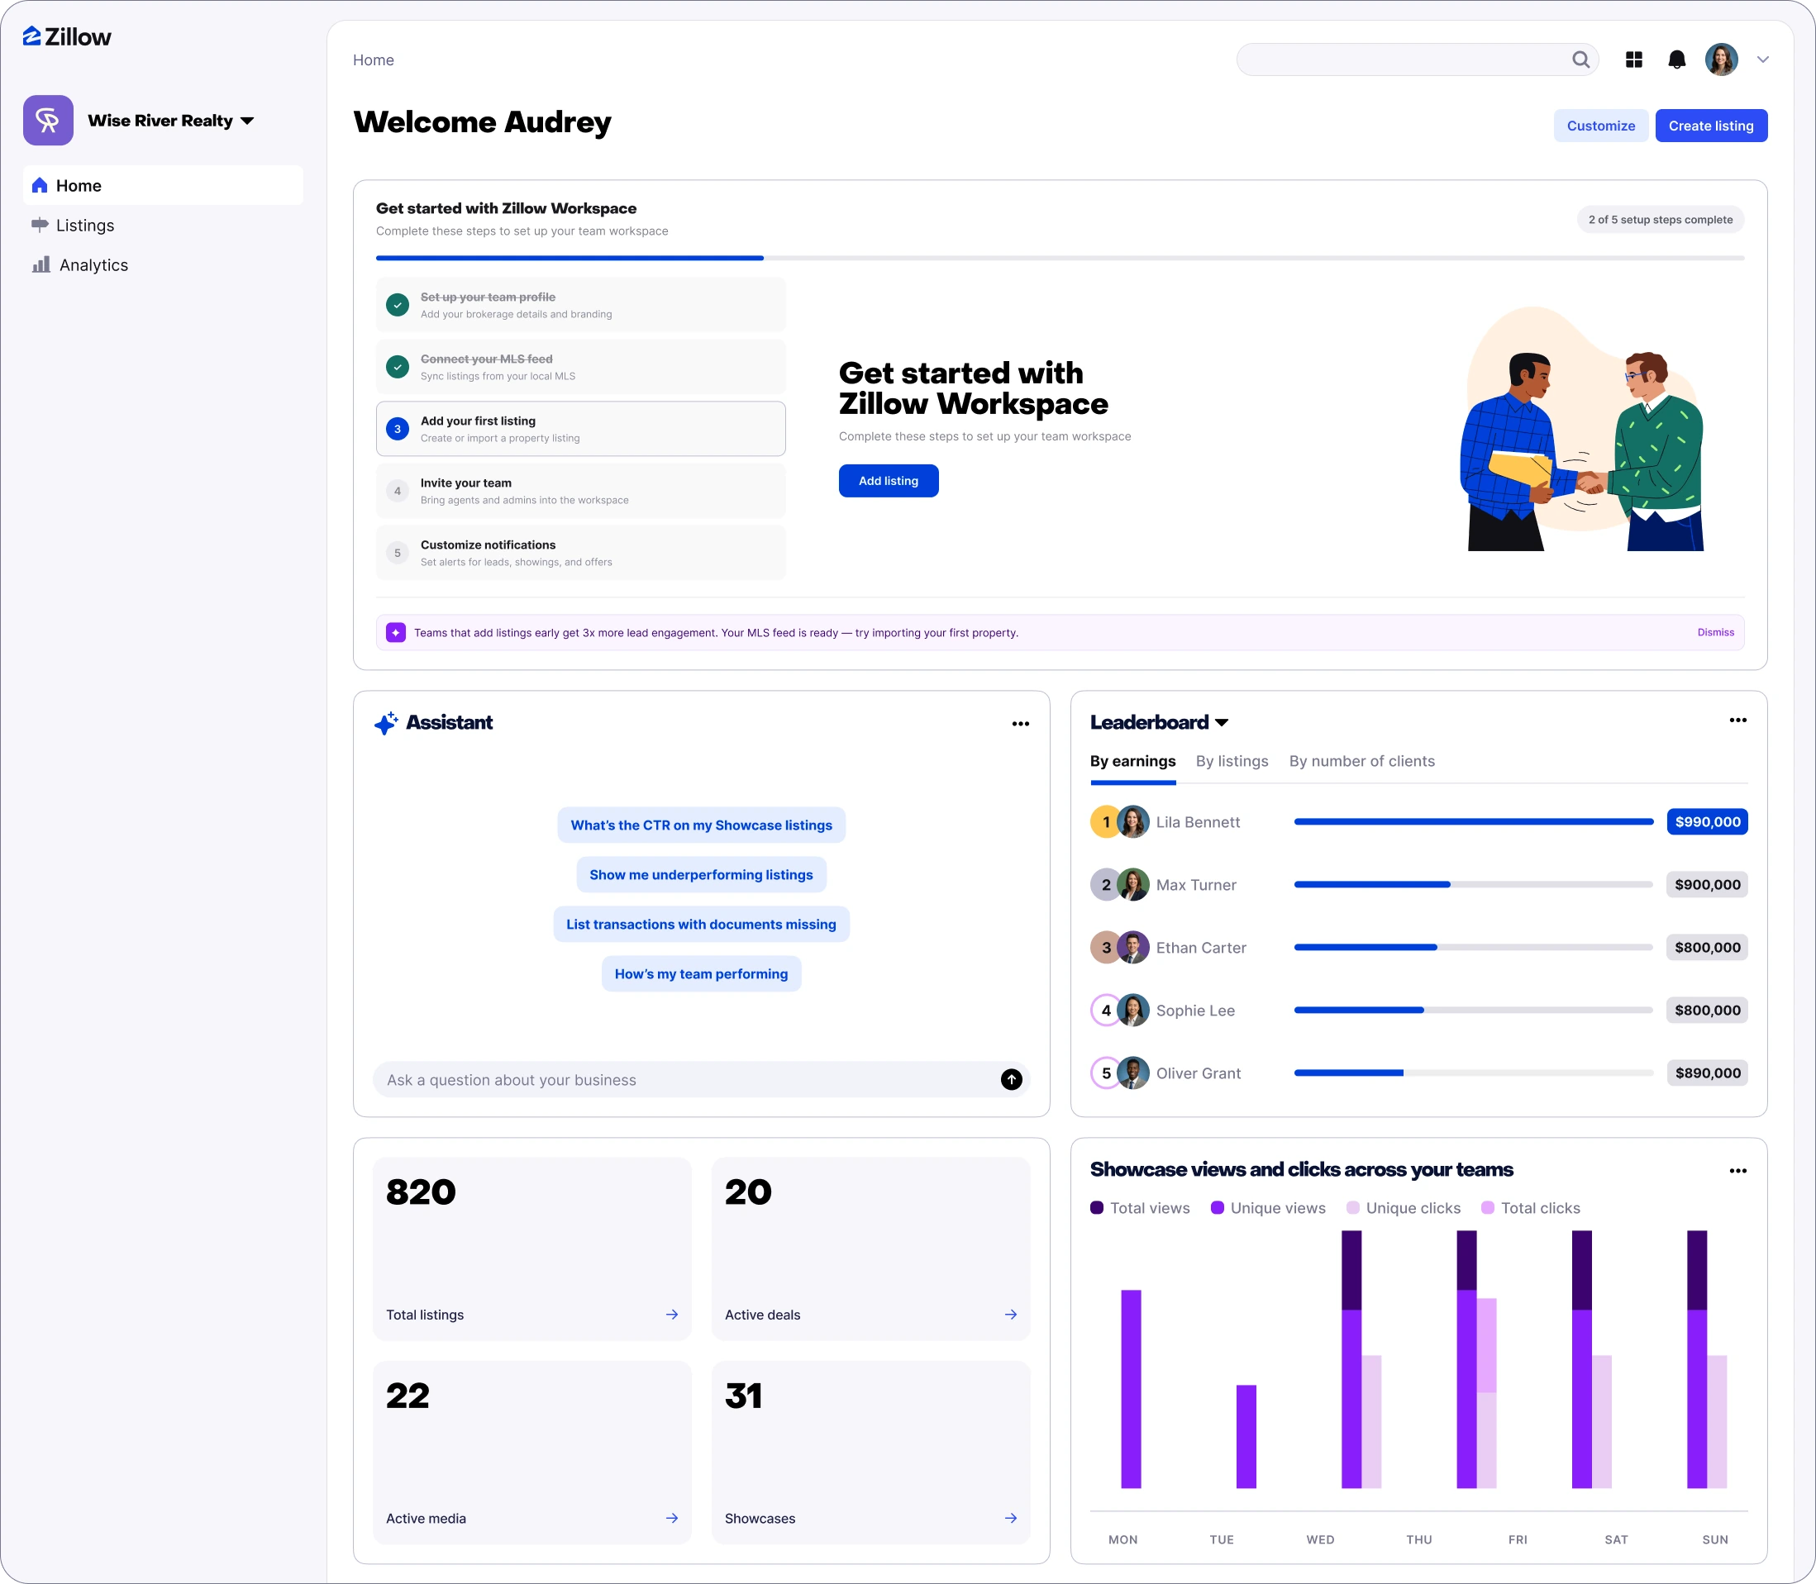
Task: Click arrow on Total listings card
Action: pyautogui.click(x=672, y=1315)
